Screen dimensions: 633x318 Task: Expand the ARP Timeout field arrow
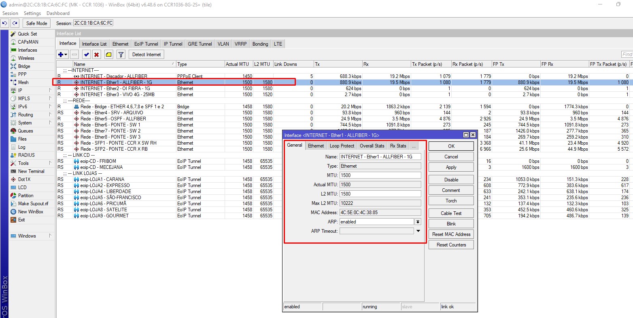pos(418,231)
